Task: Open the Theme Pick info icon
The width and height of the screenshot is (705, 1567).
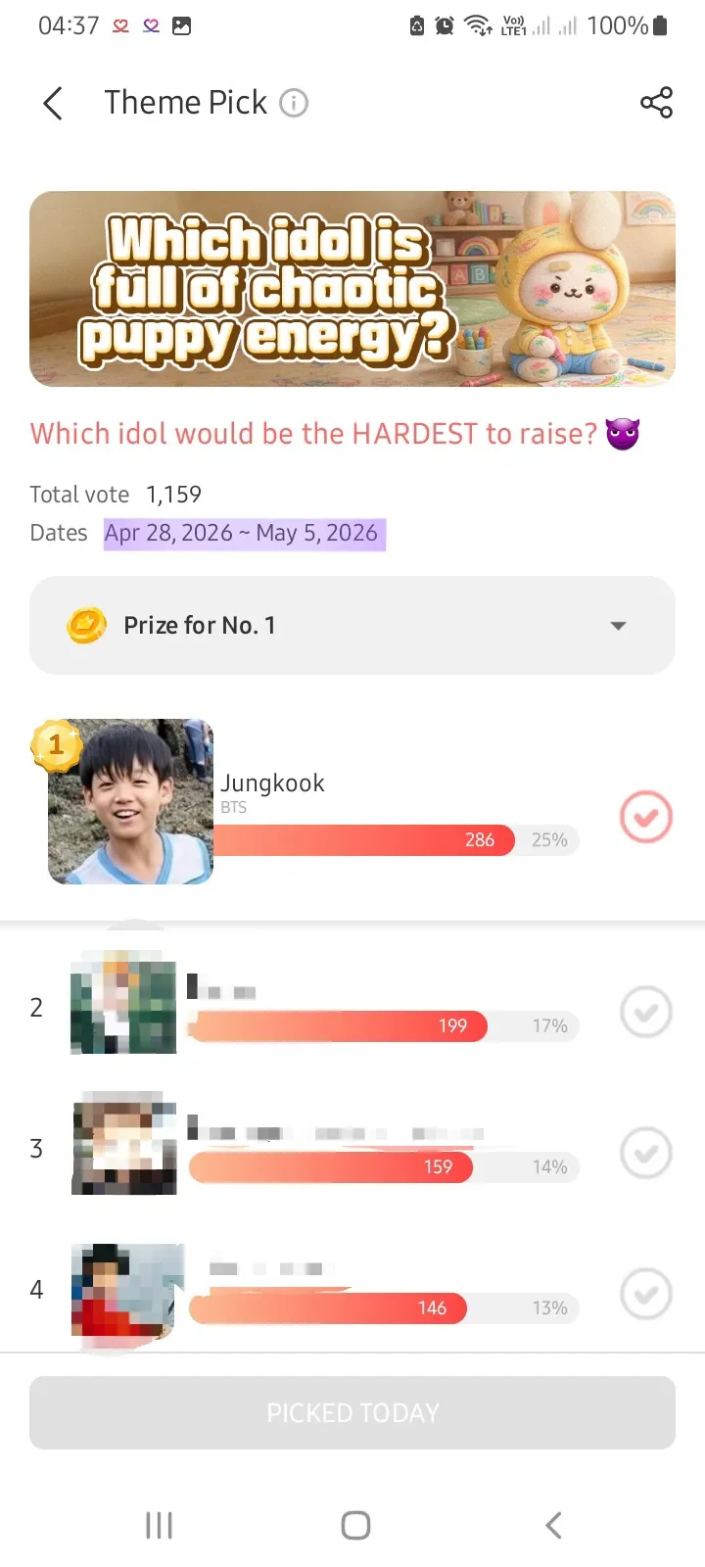Action: pyautogui.click(x=294, y=103)
